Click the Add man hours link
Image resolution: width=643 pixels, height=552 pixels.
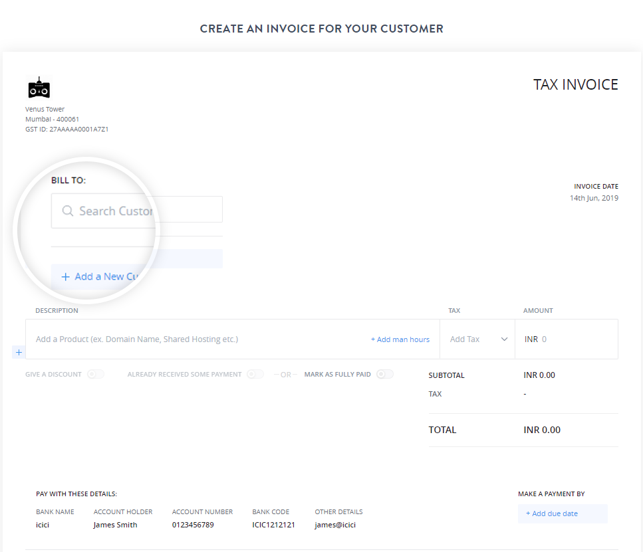coord(400,339)
